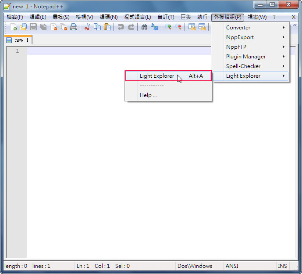This screenshot has width=302, height=274.
Task: Click the Copy icon
Action: click(x=97, y=27)
